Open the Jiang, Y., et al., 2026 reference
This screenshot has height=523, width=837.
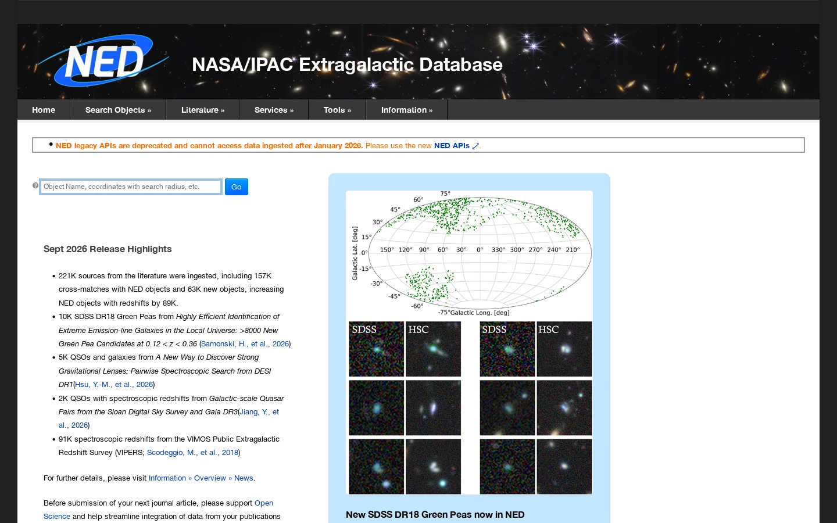tap(169, 418)
